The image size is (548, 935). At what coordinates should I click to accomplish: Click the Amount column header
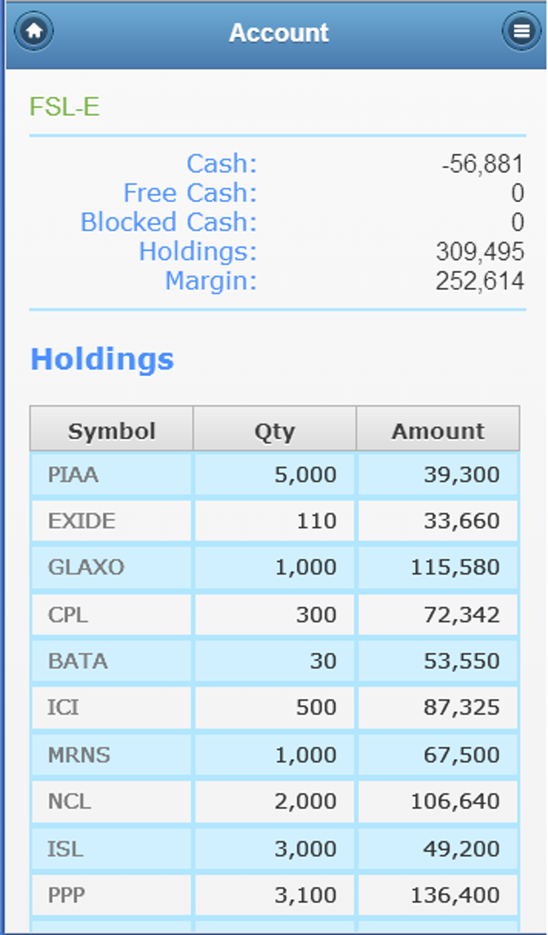pos(438,431)
